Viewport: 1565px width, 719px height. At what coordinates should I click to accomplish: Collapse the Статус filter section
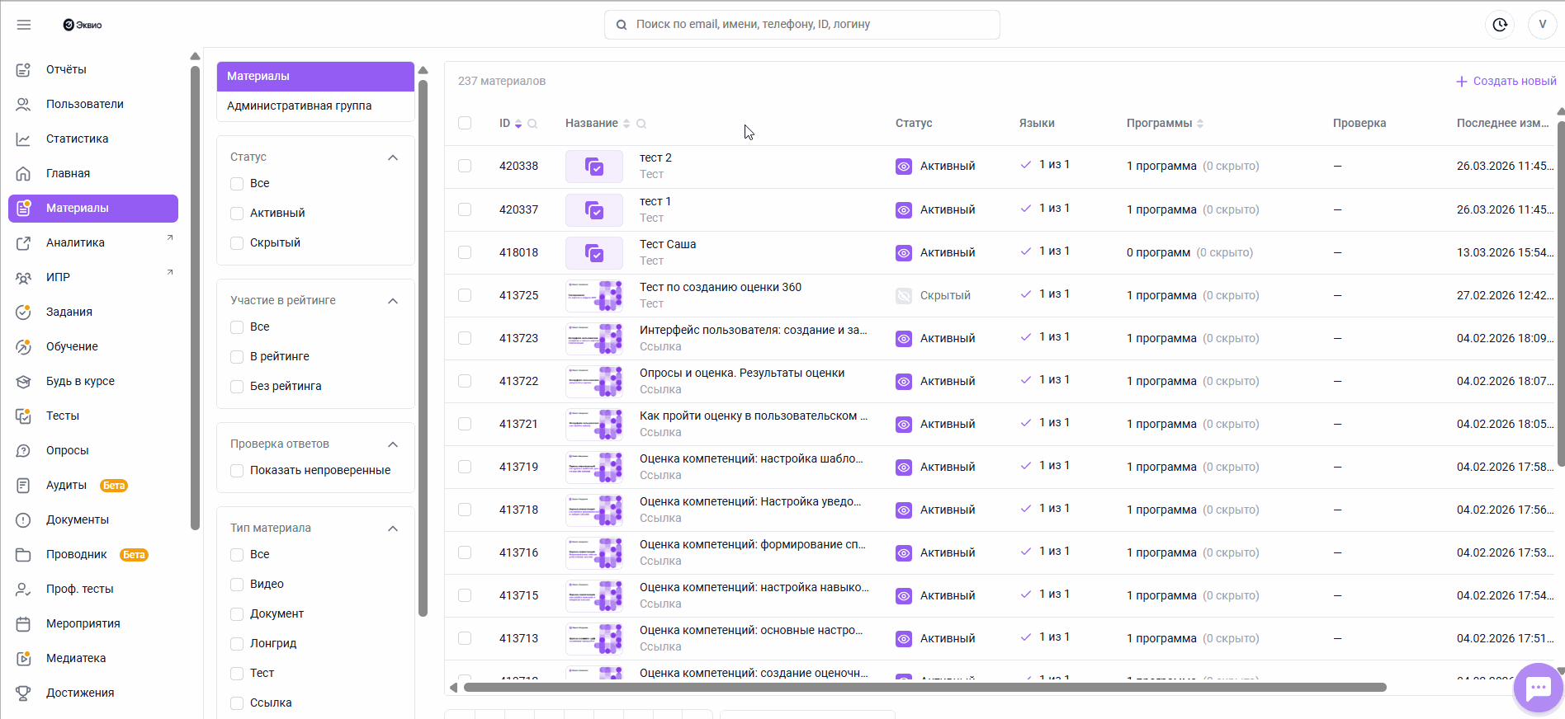[393, 157]
